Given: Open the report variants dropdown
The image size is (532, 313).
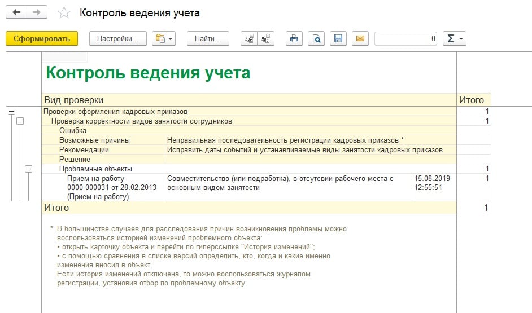Looking at the screenshot, I should (164, 38).
